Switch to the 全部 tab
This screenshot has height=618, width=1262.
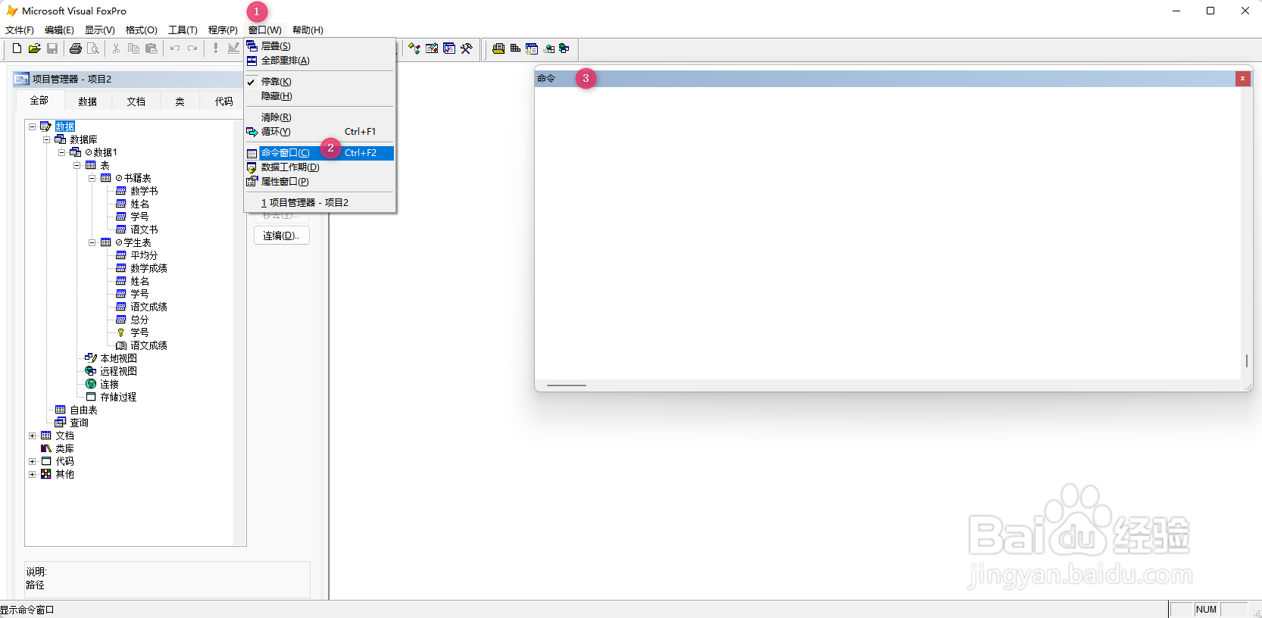coord(39,101)
